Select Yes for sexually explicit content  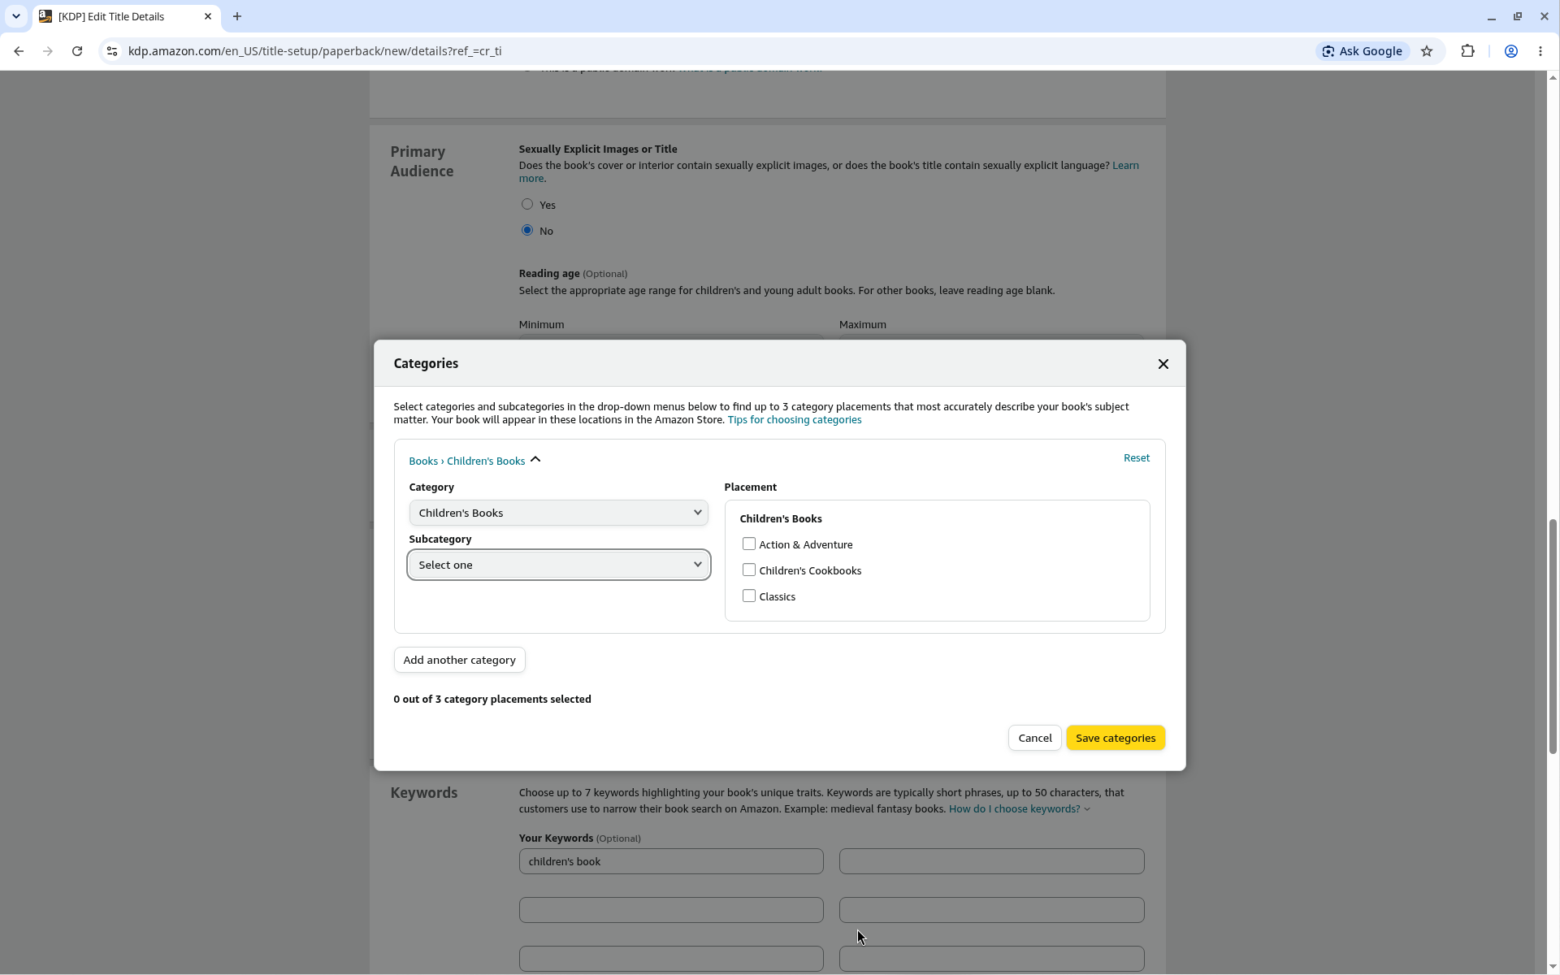coord(527,205)
